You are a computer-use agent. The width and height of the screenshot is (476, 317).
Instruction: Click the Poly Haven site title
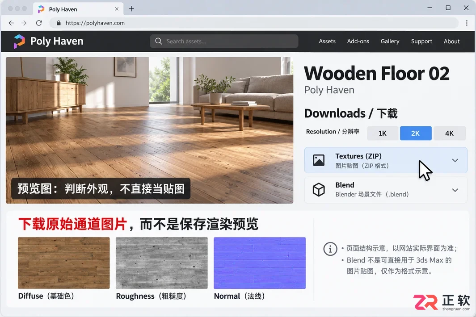point(57,41)
